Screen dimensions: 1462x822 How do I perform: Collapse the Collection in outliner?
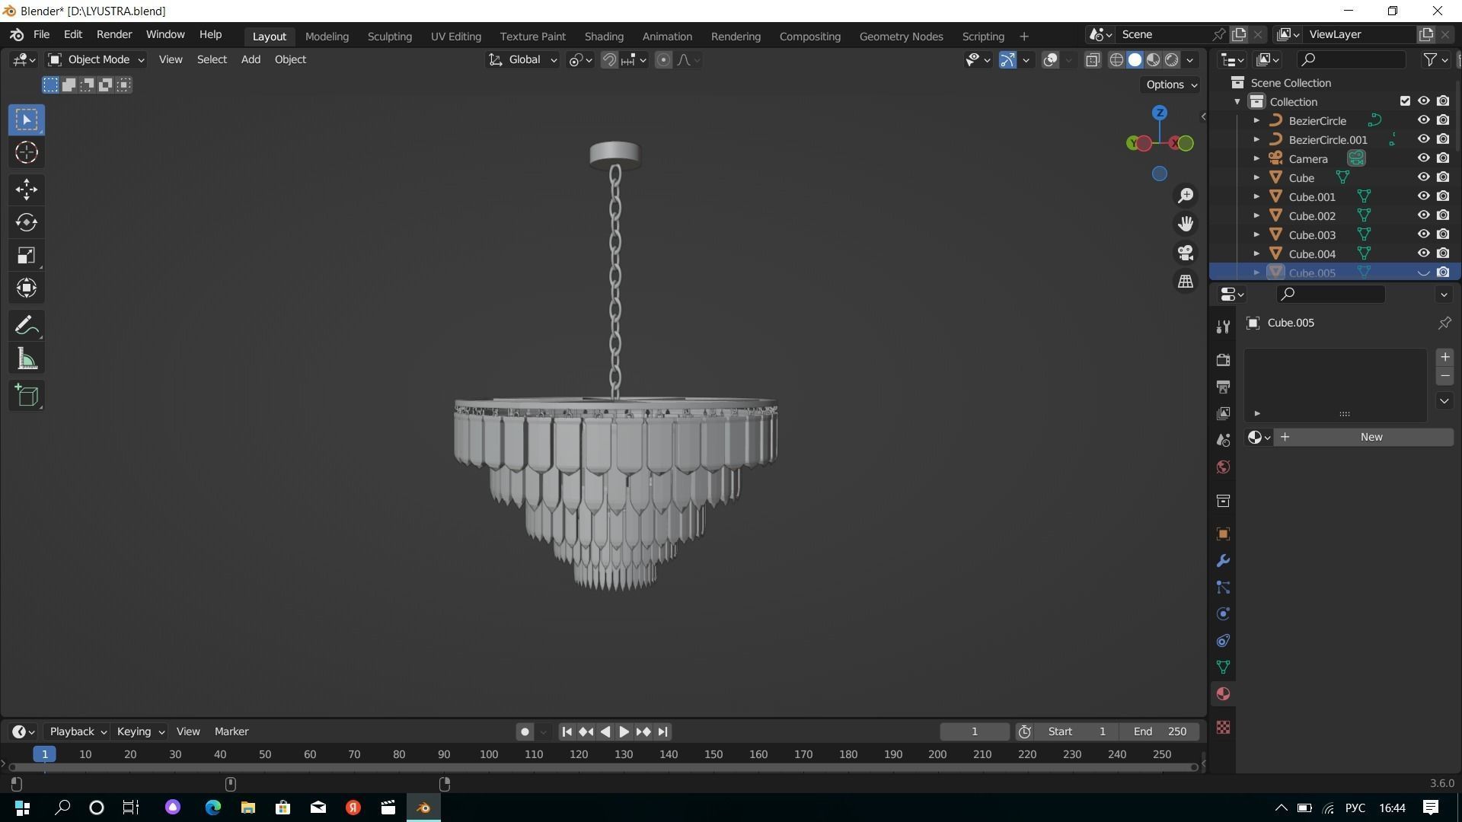(1237, 102)
